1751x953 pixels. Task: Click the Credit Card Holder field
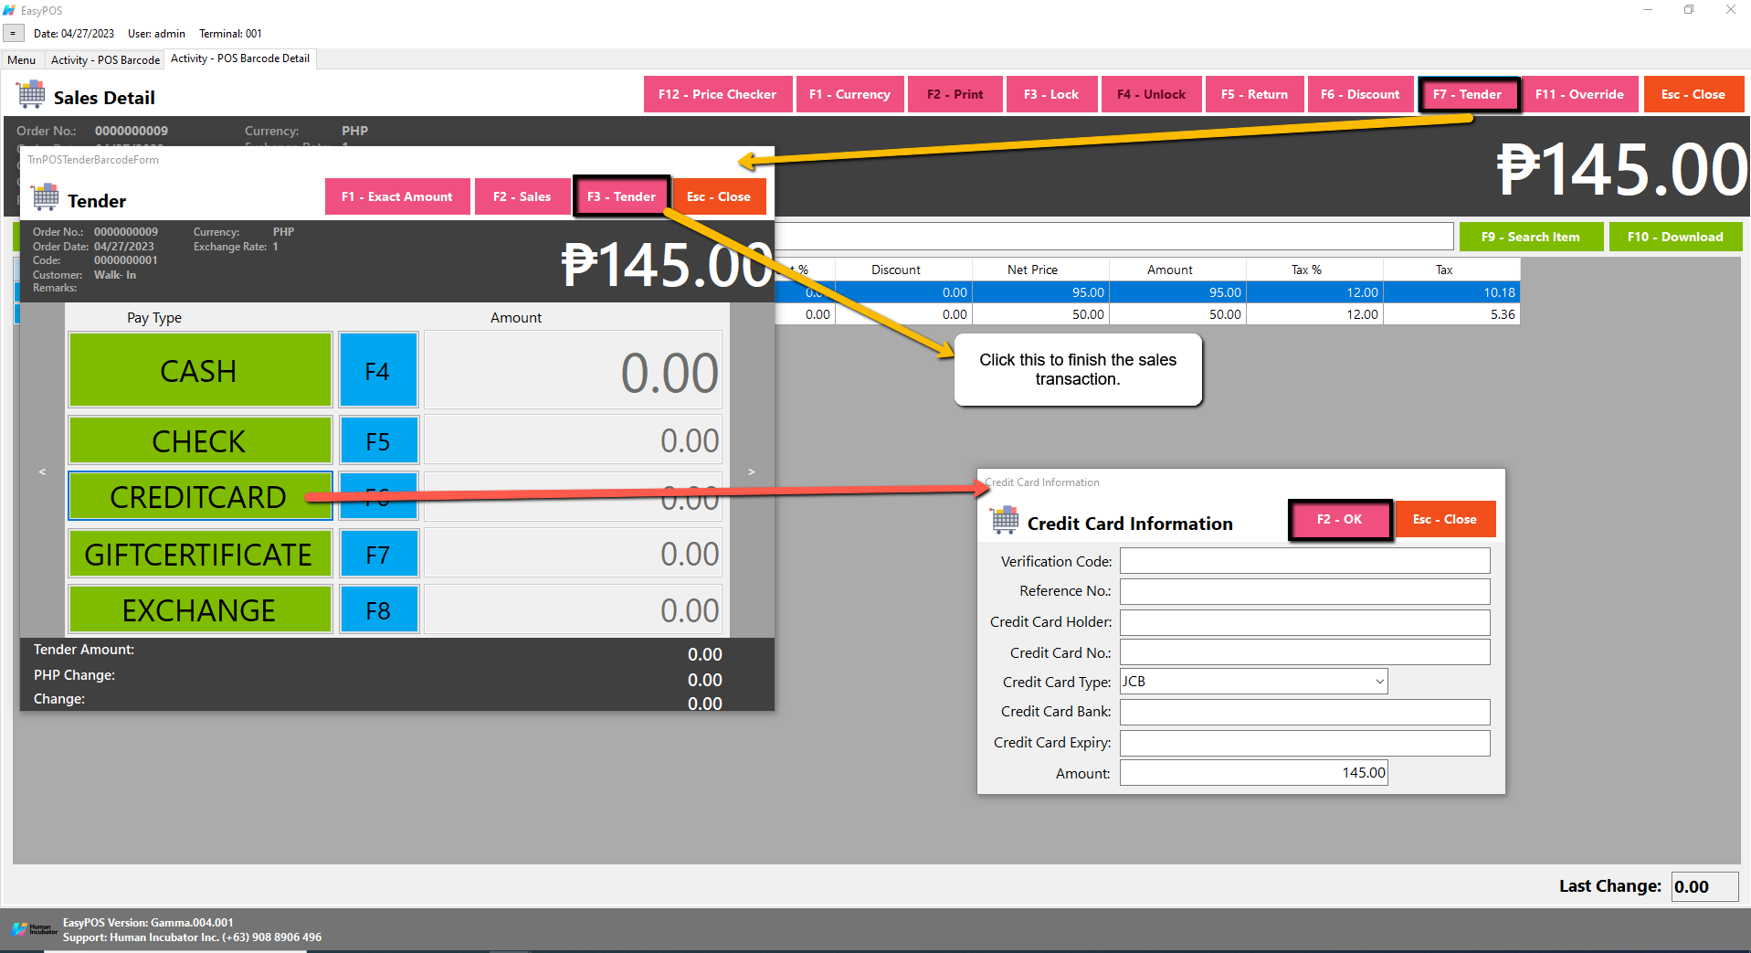point(1305,622)
